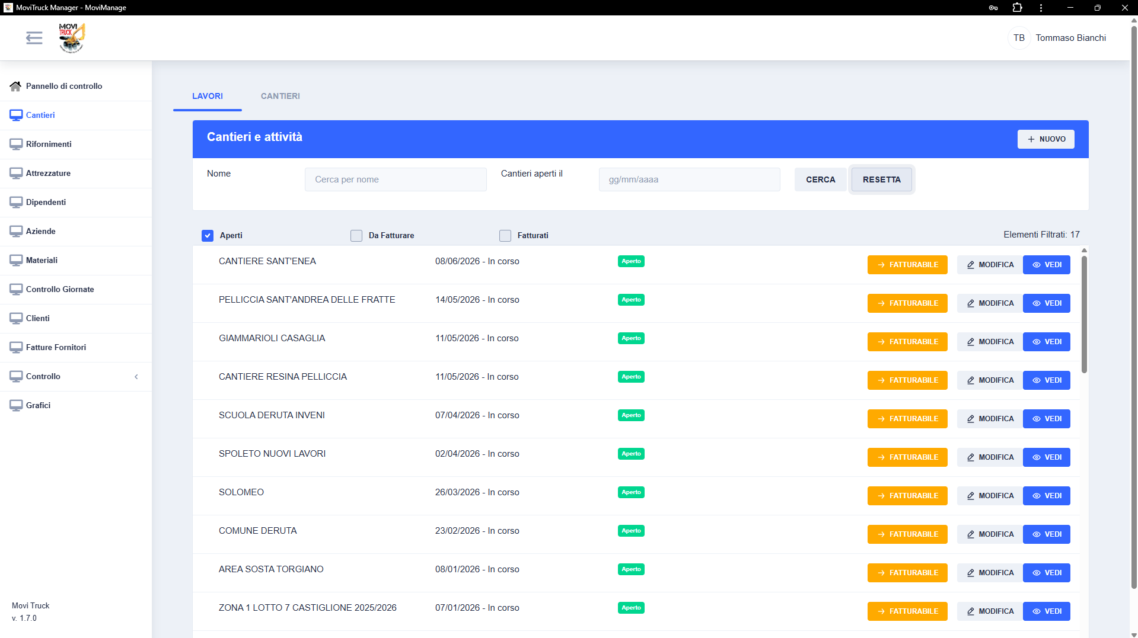This screenshot has width=1138, height=638.
Task: Click the arrow icon in the SCUOLA DERUTA INVENI Fatturabile button
Action: (881, 419)
